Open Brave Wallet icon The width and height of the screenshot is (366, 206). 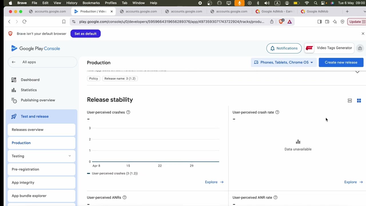[327, 21]
